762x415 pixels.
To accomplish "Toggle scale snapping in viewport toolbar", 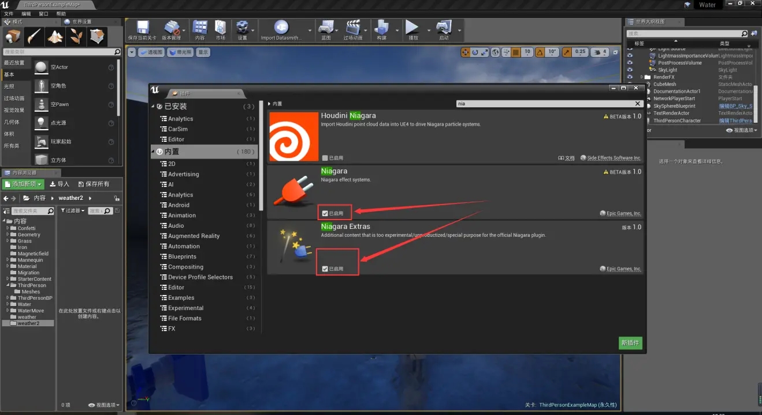I will point(567,52).
